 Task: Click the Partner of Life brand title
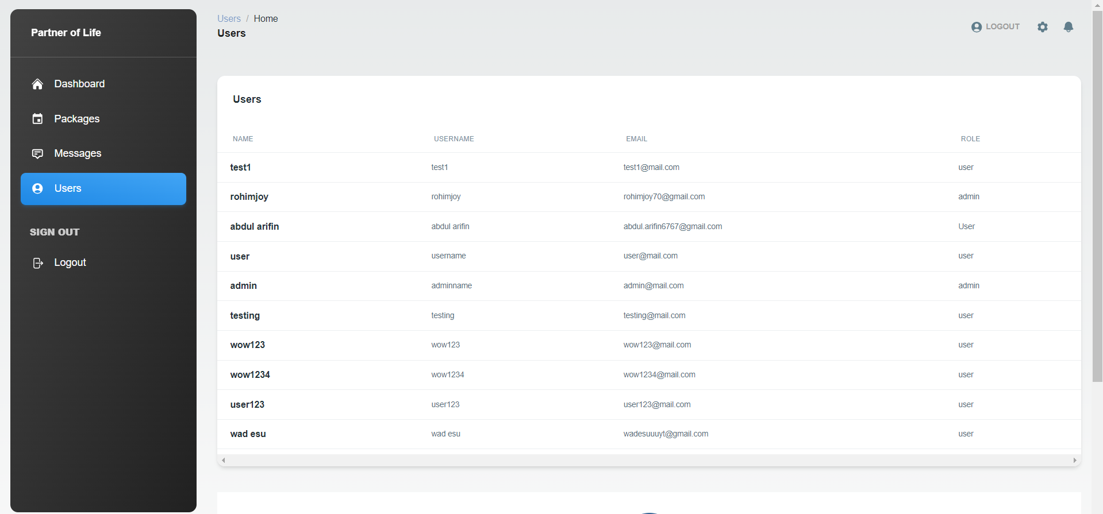pos(66,33)
